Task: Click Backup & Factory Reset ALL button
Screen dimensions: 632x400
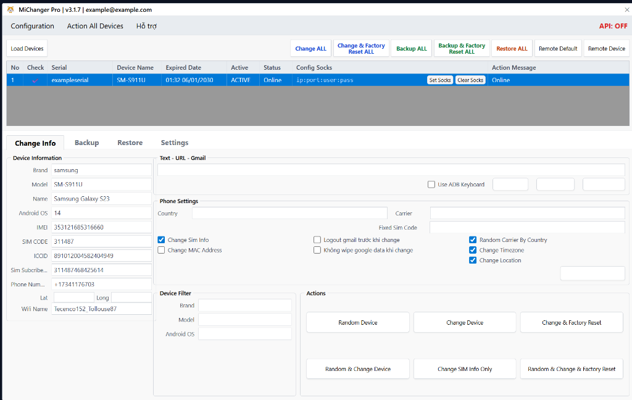Action: [462, 48]
